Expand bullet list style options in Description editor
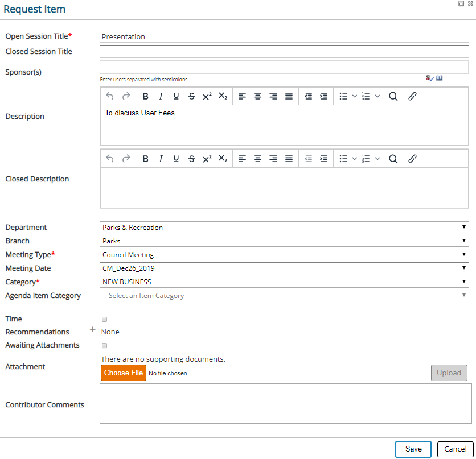This screenshot has height=459, width=476. point(354,97)
